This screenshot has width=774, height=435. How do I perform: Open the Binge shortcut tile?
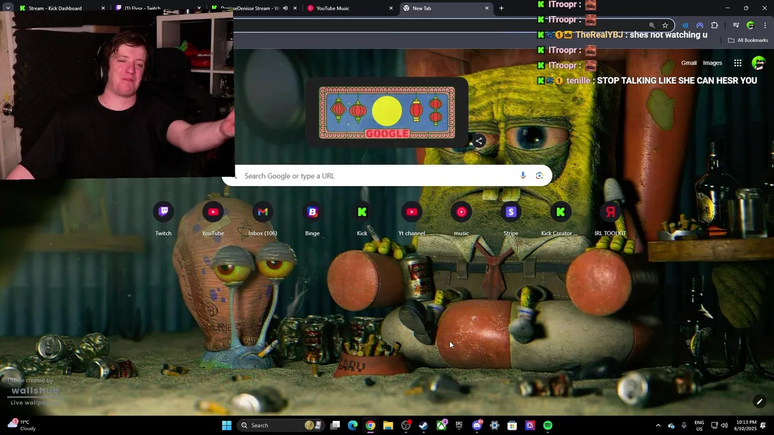pos(312,218)
